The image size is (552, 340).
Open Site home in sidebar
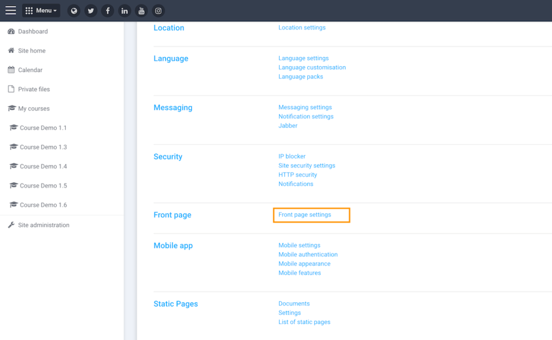(32, 51)
